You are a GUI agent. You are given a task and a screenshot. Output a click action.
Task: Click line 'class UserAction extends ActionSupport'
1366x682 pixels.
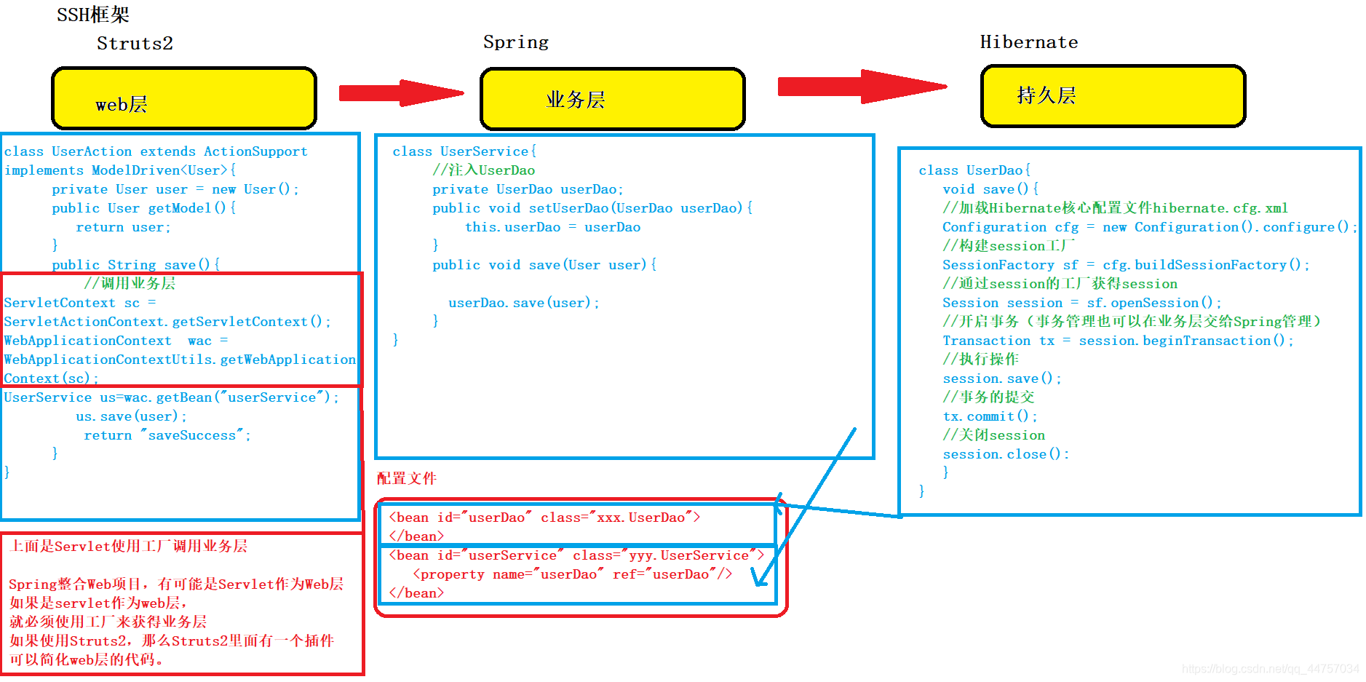pos(156,151)
